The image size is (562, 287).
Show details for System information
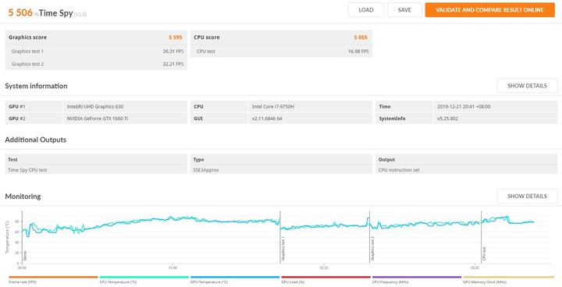coord(527,86)
